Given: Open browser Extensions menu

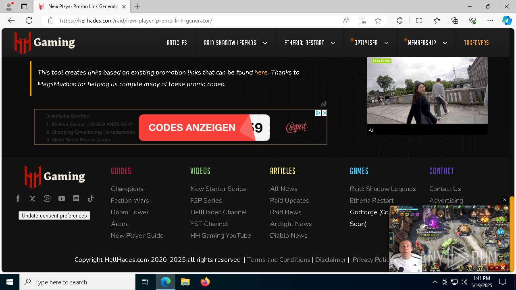Looking at the screenshot, I should pyautogui.click(x=399, y=21).
